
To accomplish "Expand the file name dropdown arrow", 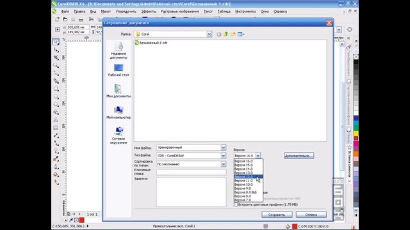I will (224, 148).
